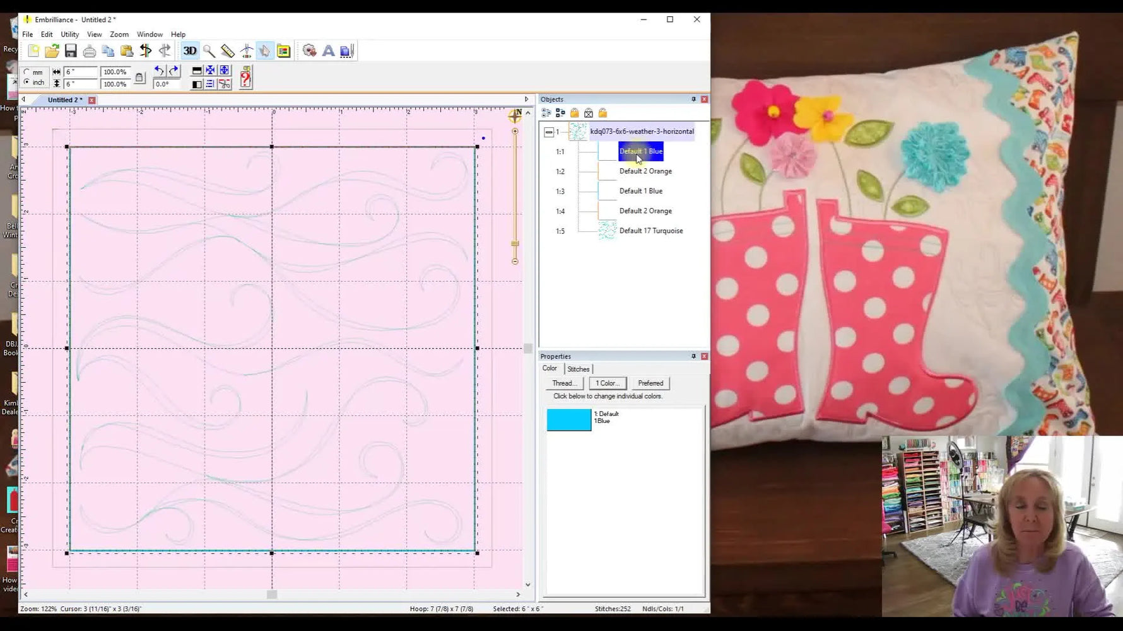Select the 1:4 Default 2 Orange object
The width and height of the screenshot is (1123, 631).
pyautogui.click(x=645, y=211)
